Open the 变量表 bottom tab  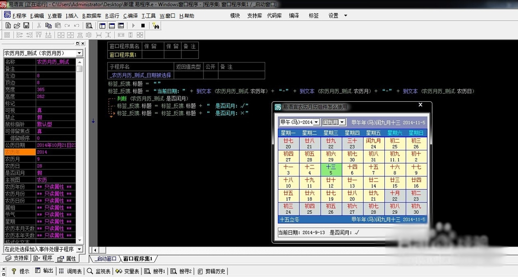click(127, 271)
